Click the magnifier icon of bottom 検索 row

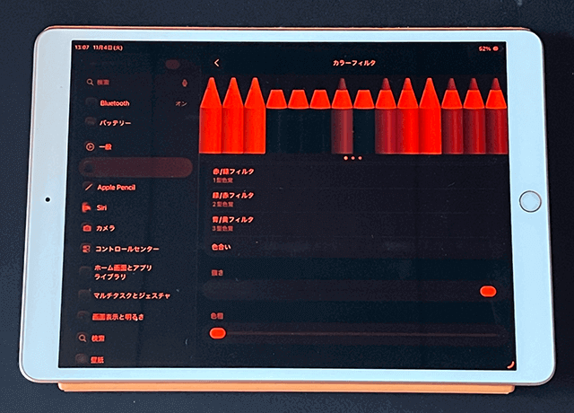(83, 338)
